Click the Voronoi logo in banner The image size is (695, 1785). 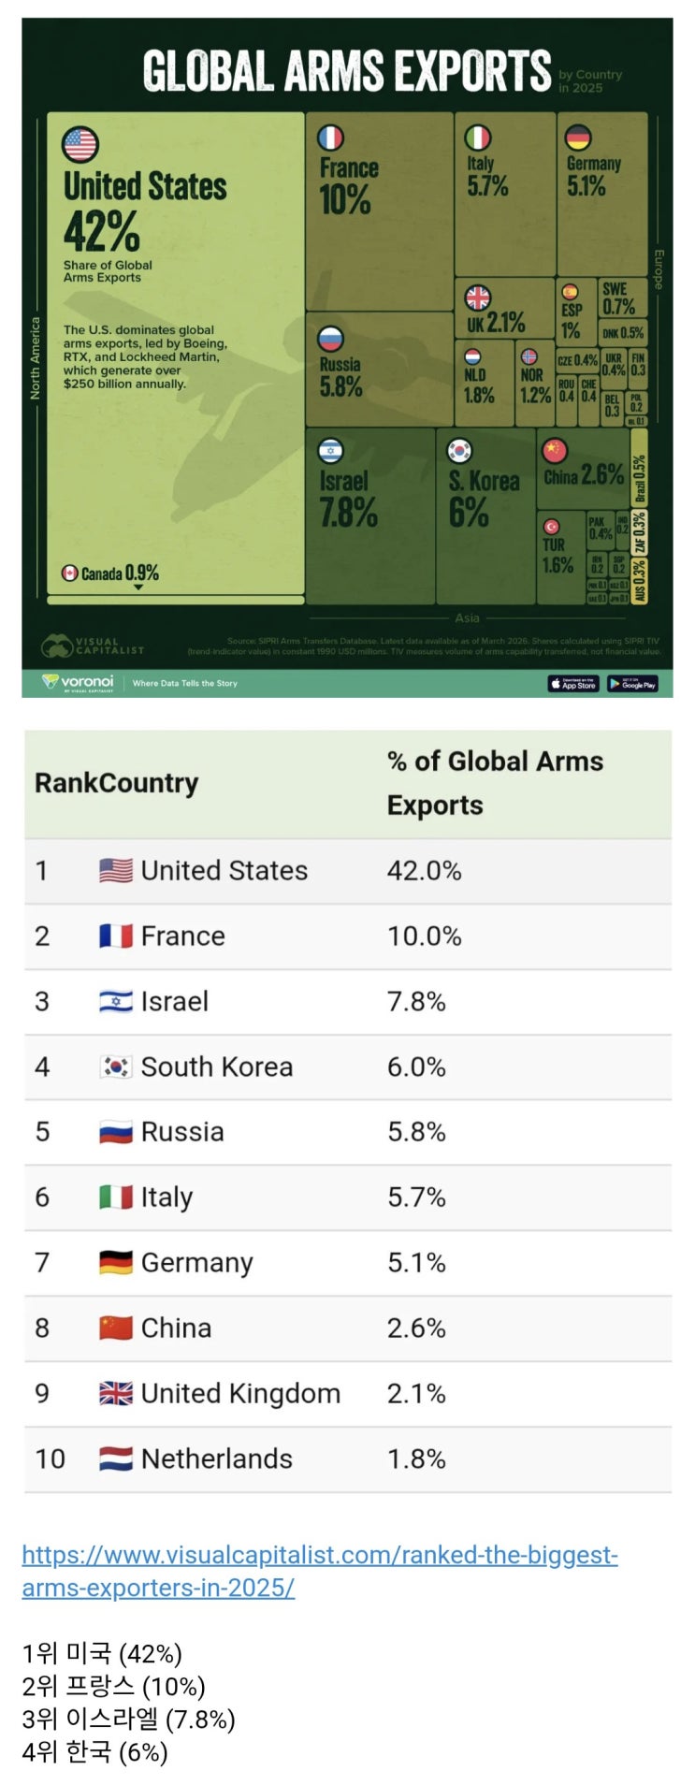(79, 683)
